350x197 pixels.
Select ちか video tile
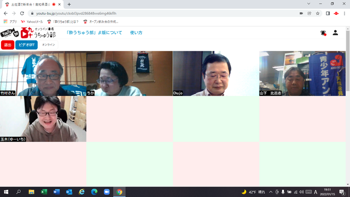coord(130,73)
